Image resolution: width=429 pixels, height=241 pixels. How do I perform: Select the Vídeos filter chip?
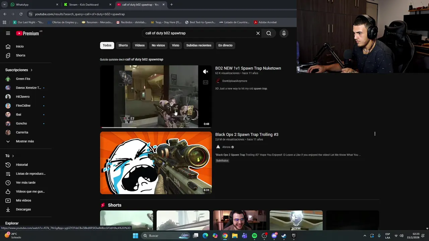pos(140,46)
